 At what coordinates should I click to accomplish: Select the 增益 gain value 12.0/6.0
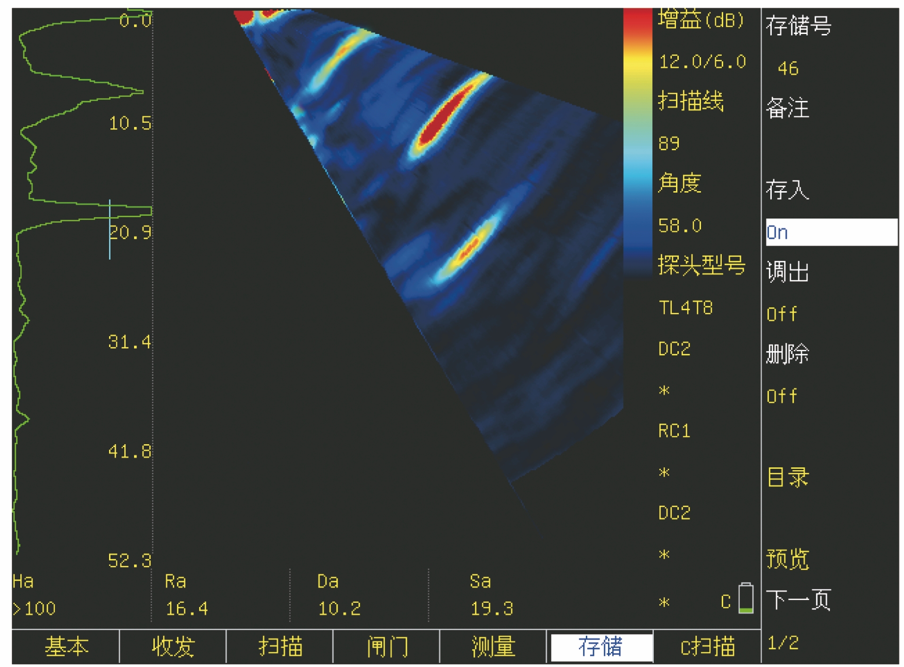tap(702, 62)
